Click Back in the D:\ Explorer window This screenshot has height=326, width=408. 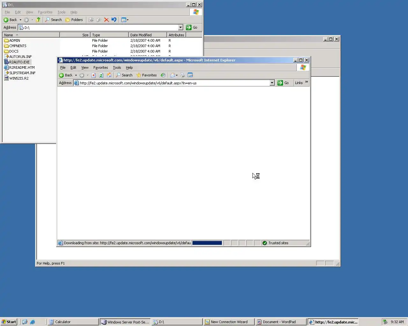[10, 20]
